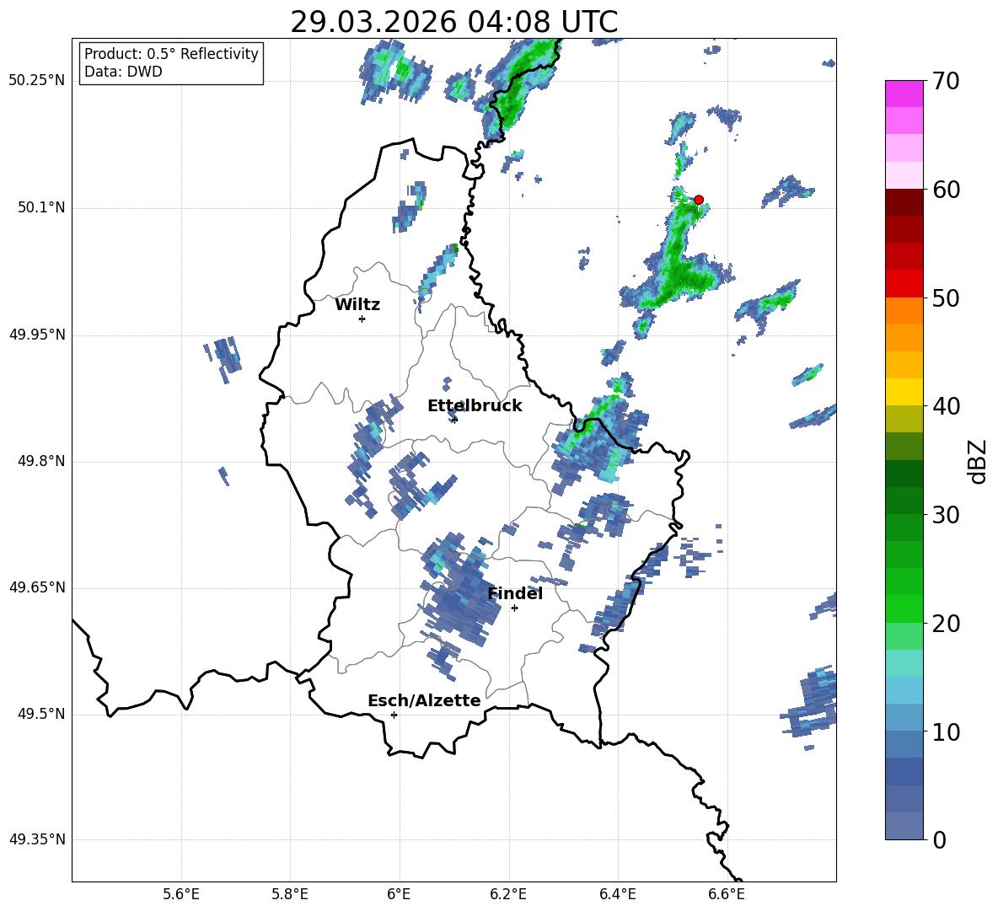Click the 30 tick on the colorbar
The width and height of the screenshot is (998, 911).
pyautogui.click(x=946, y=515)
